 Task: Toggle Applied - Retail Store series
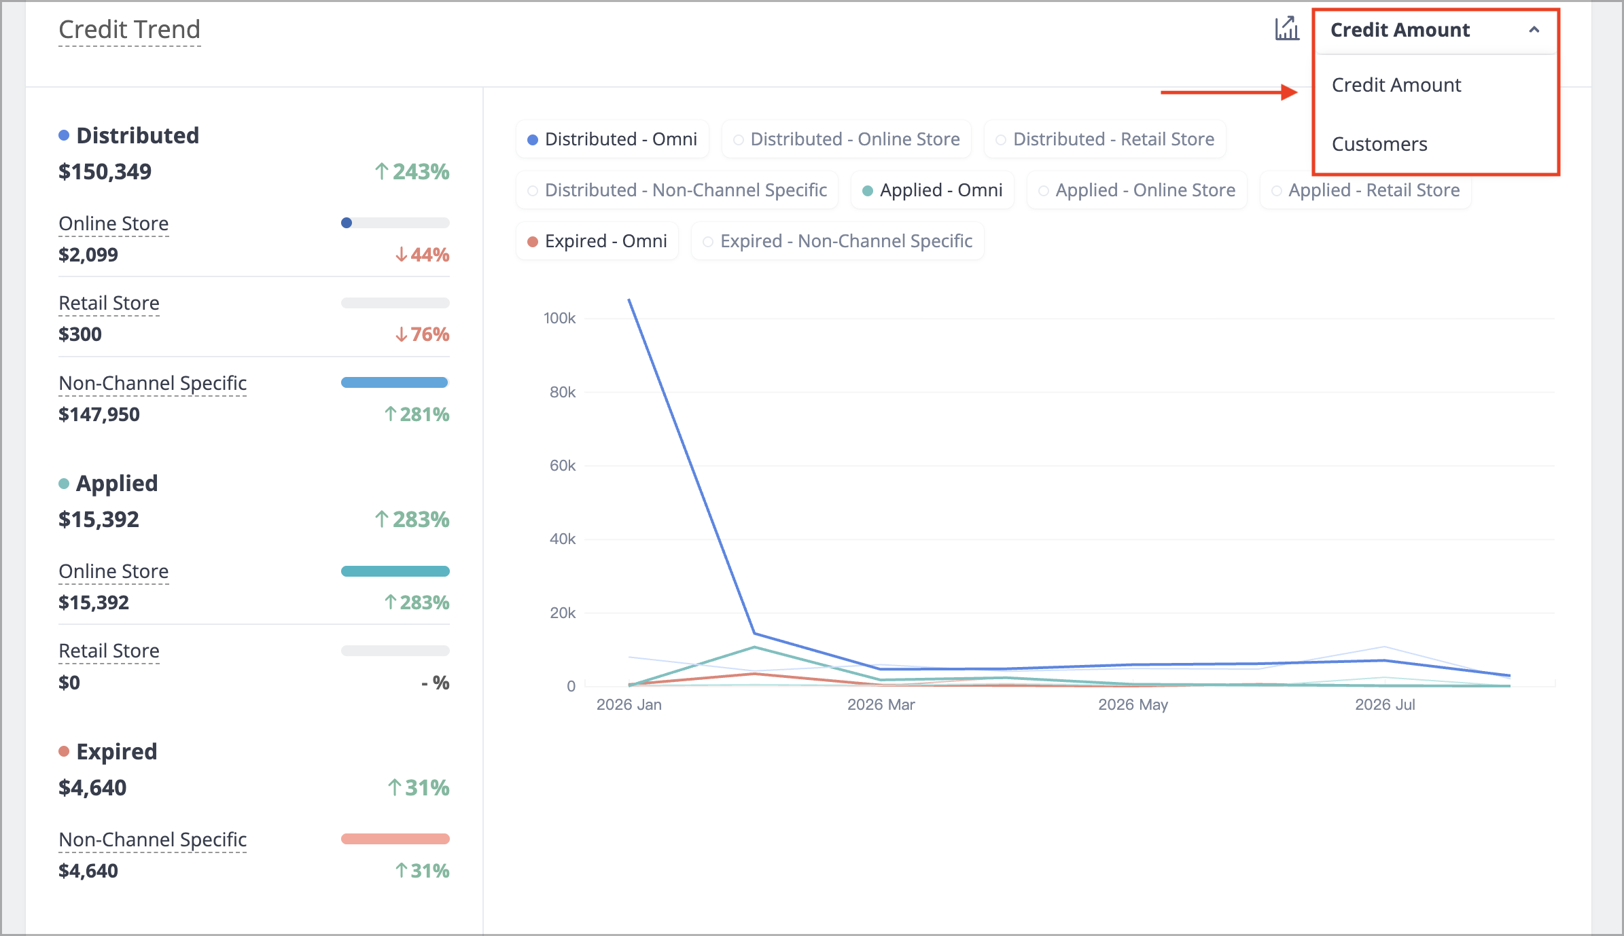point(1366,190)
